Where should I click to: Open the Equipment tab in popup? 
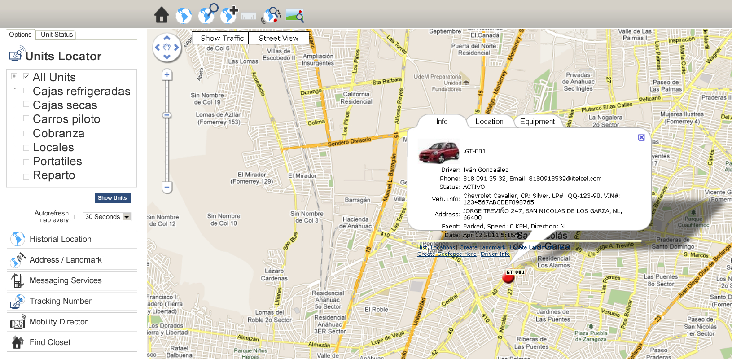[537, 122]
